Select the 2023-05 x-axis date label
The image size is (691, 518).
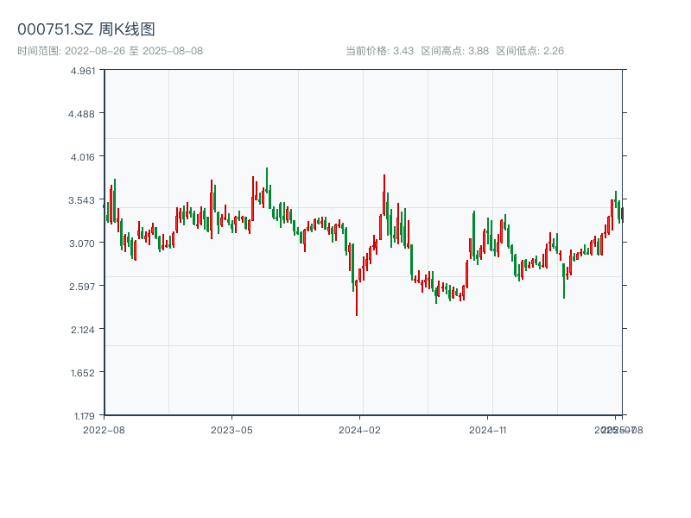coord(231,429)
